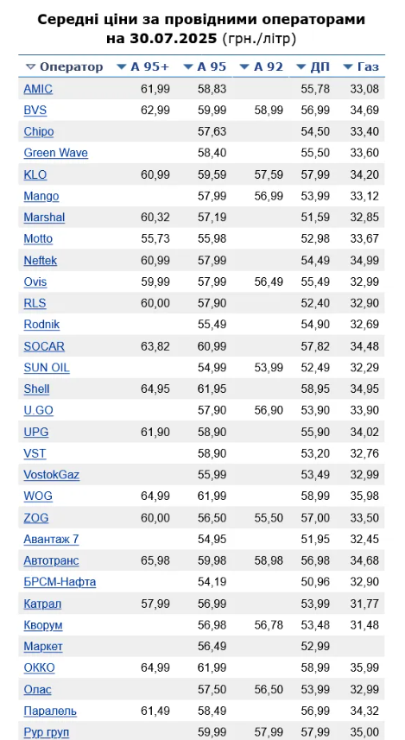
Task: Follow the SOCAR operator link
Action: pos(44,346)
